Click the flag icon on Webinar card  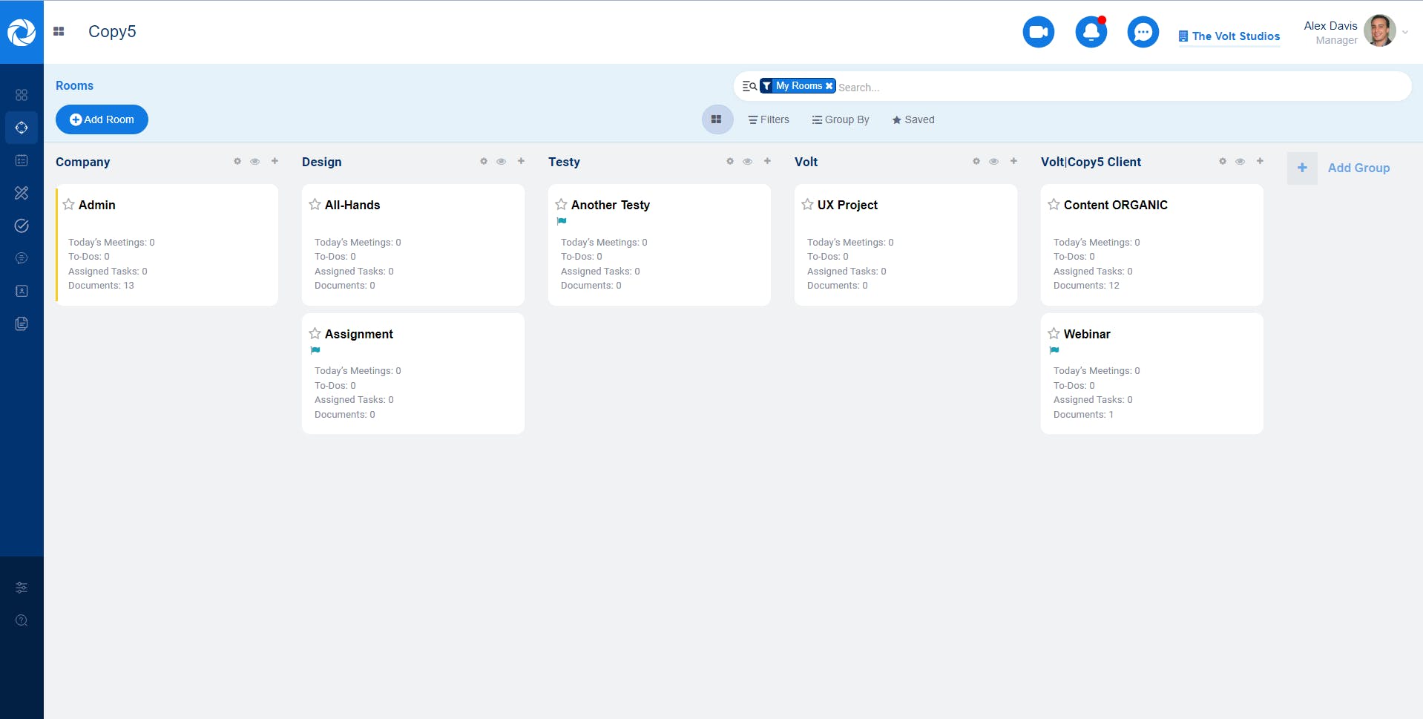[x=1054, y=350]
